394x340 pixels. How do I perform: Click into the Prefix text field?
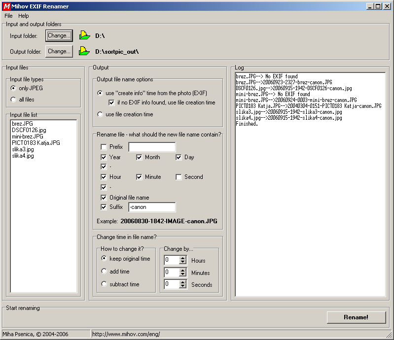click(x=151, y=147)
